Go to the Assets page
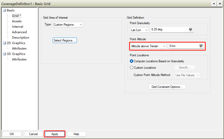This screenshot has width=224, height=139. (17, 21)
